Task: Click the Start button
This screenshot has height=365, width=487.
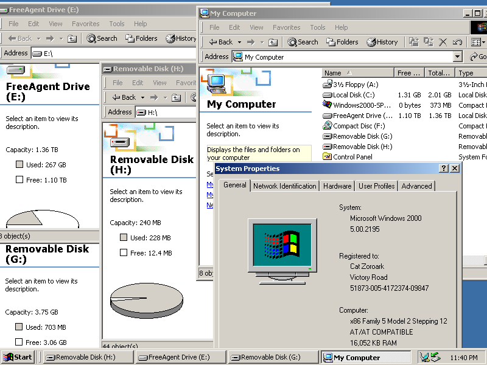Action: pyautogui.click(x=18, y=358)
